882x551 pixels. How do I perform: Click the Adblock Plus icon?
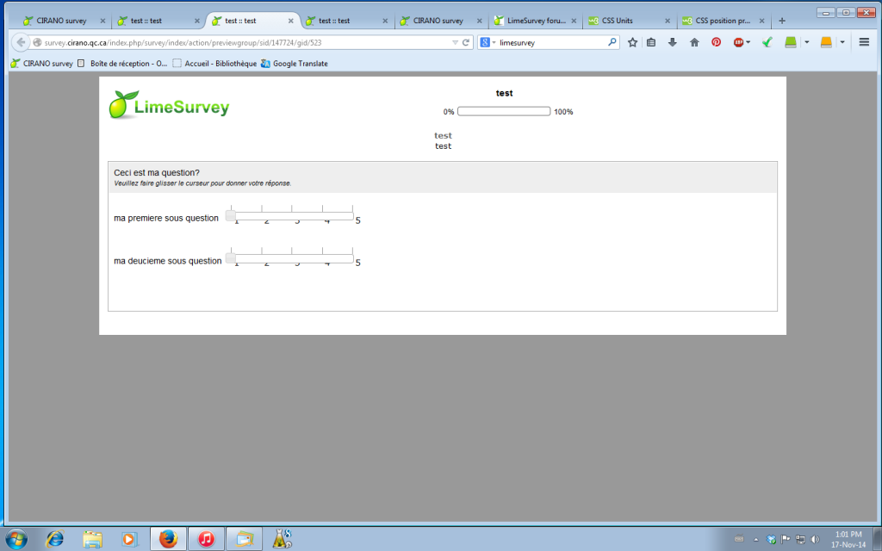click(x=738, y=42)
